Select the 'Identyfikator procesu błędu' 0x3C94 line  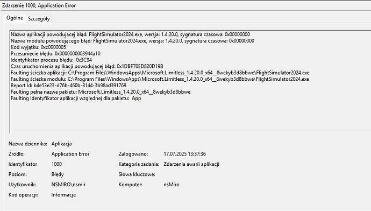(x=51, y=60)
